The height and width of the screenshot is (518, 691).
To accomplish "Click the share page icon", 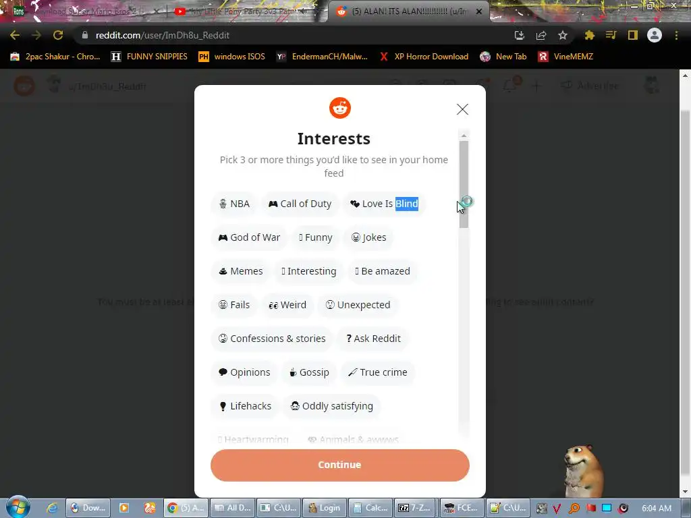I will point(541,35).
